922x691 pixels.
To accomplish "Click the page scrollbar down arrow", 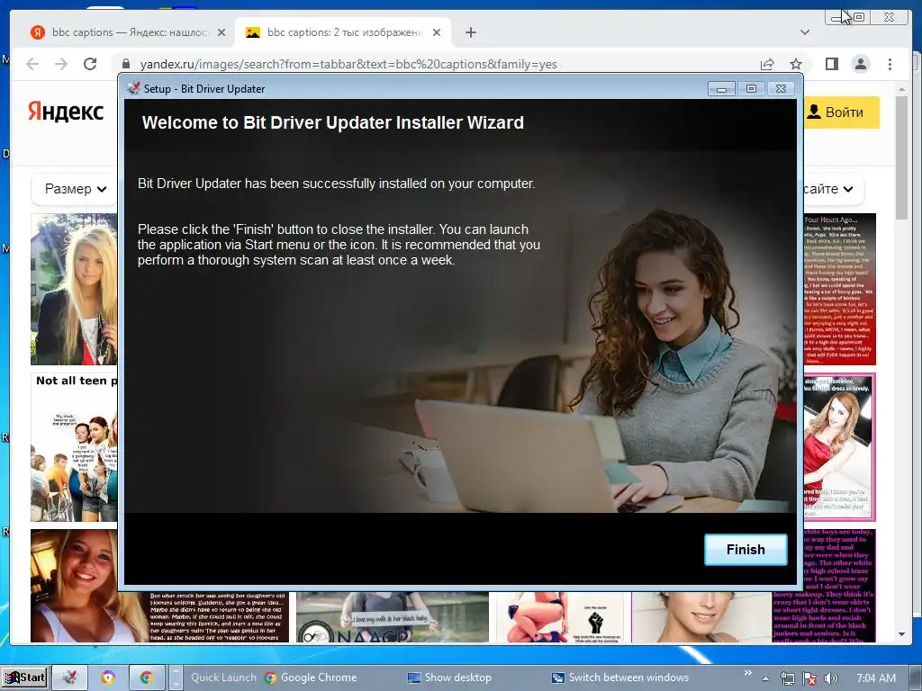I will (901, 634).
